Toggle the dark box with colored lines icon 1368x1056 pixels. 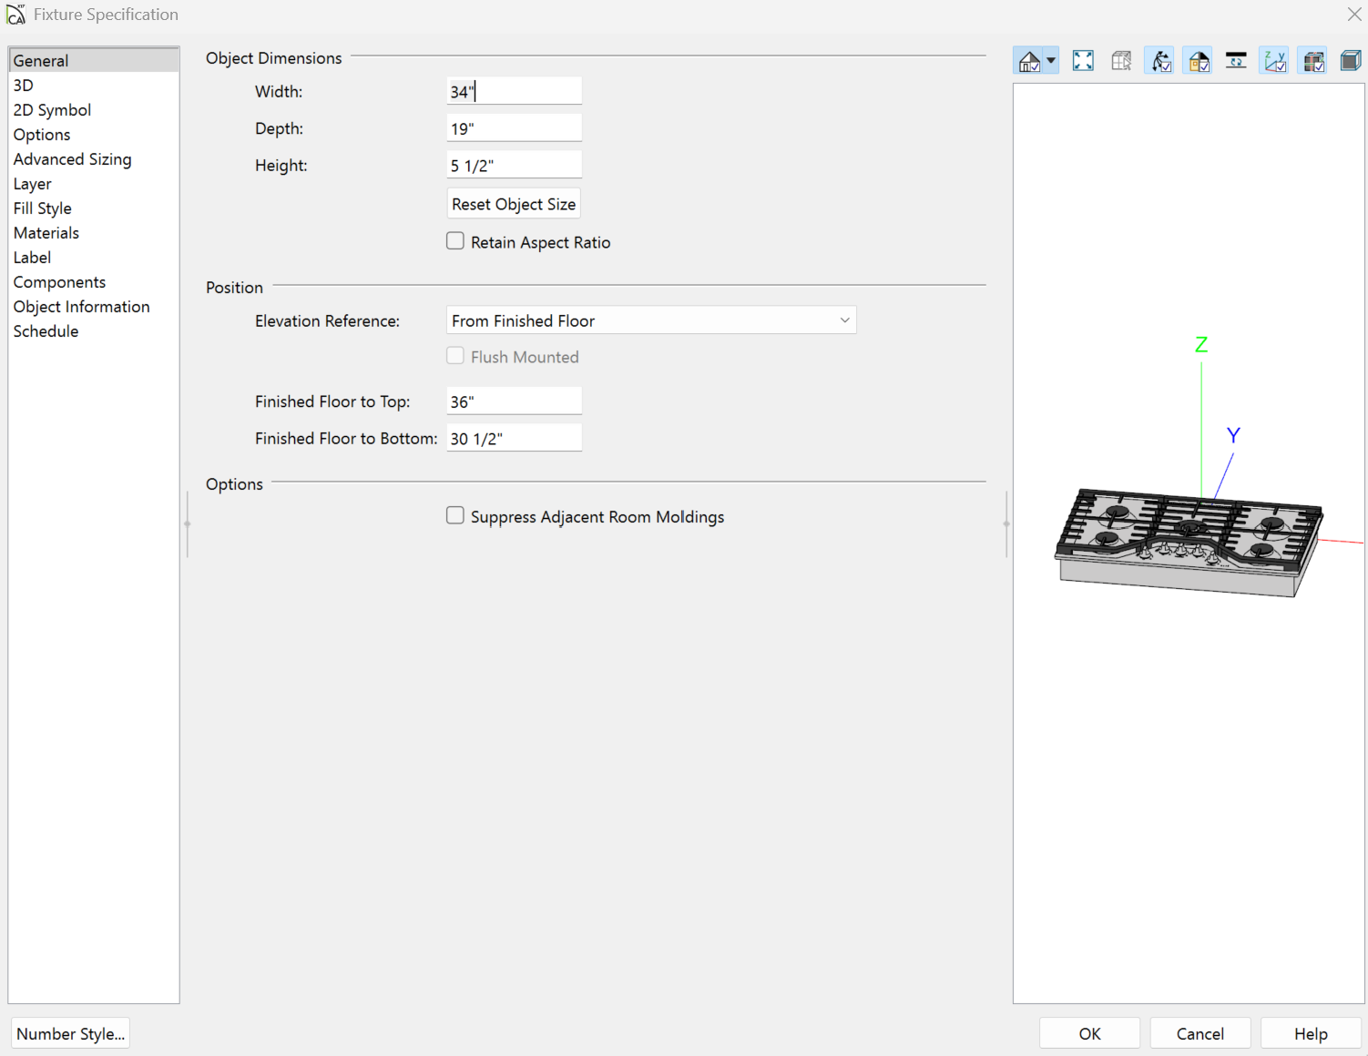pos(1312,61)
